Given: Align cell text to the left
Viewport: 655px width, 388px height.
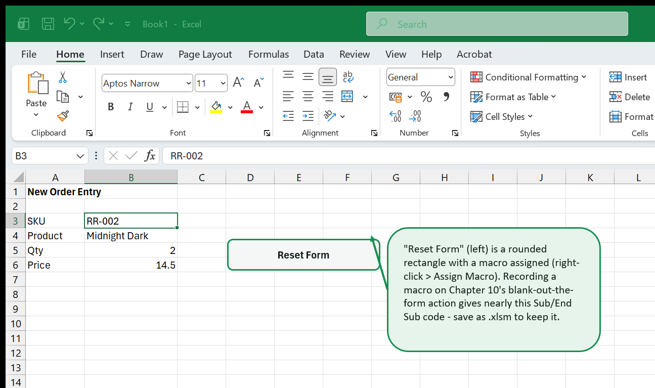Looking at the screenshot, I should coord(288,96).
